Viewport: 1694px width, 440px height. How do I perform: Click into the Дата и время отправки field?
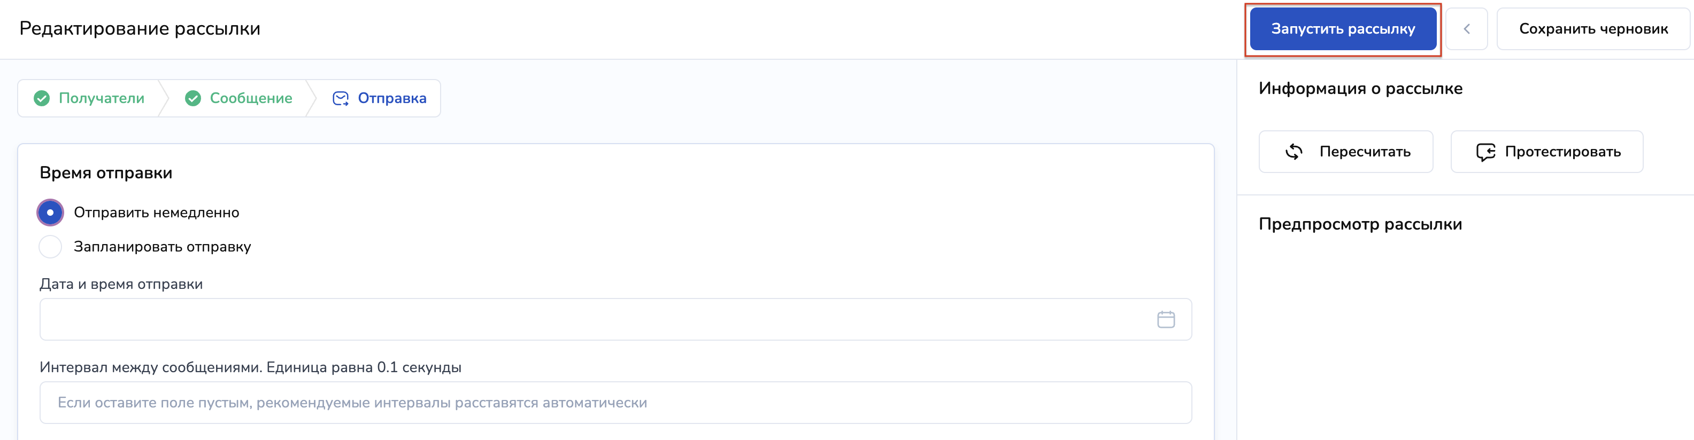[592, 320]
